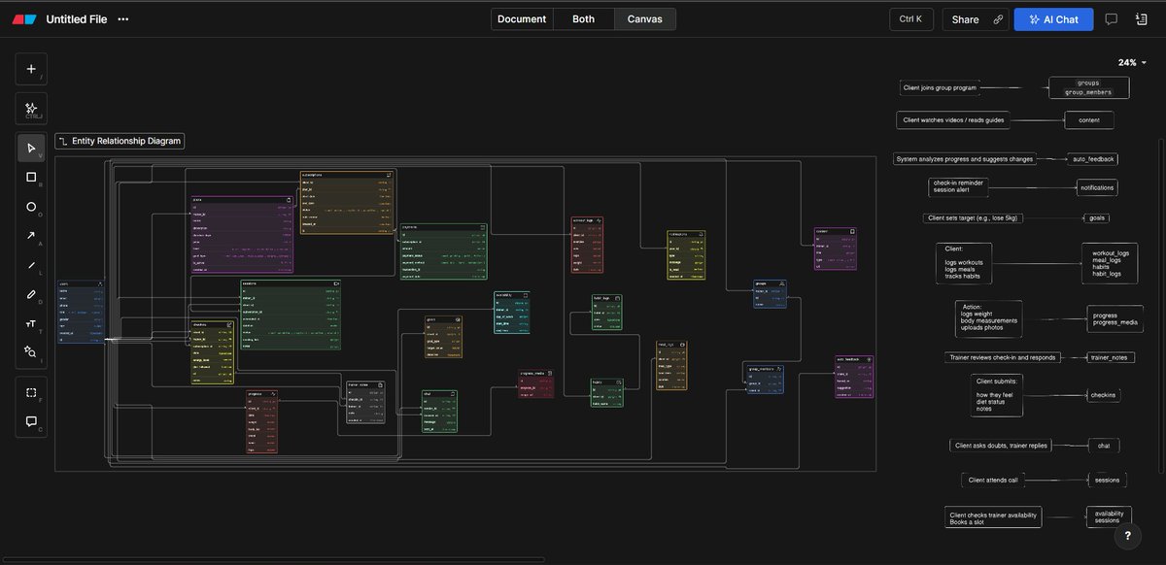Select the Ellipse shape tool

pos(31,206)
